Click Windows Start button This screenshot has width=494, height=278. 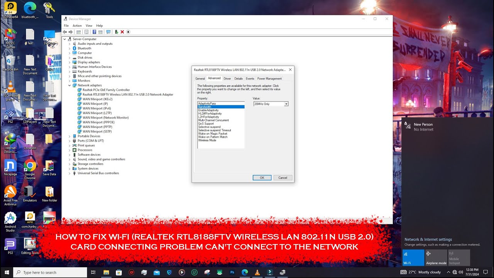coord(6,272)
